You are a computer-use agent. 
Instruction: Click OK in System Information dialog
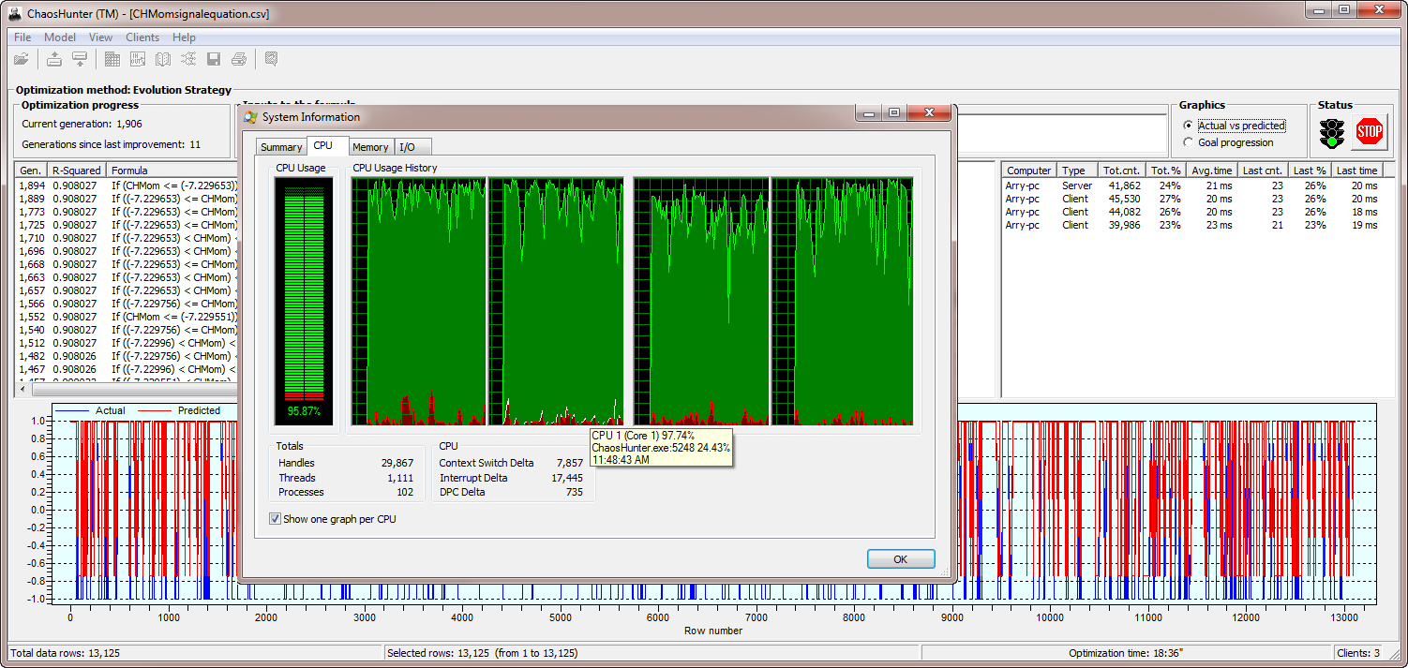[901, 559]
